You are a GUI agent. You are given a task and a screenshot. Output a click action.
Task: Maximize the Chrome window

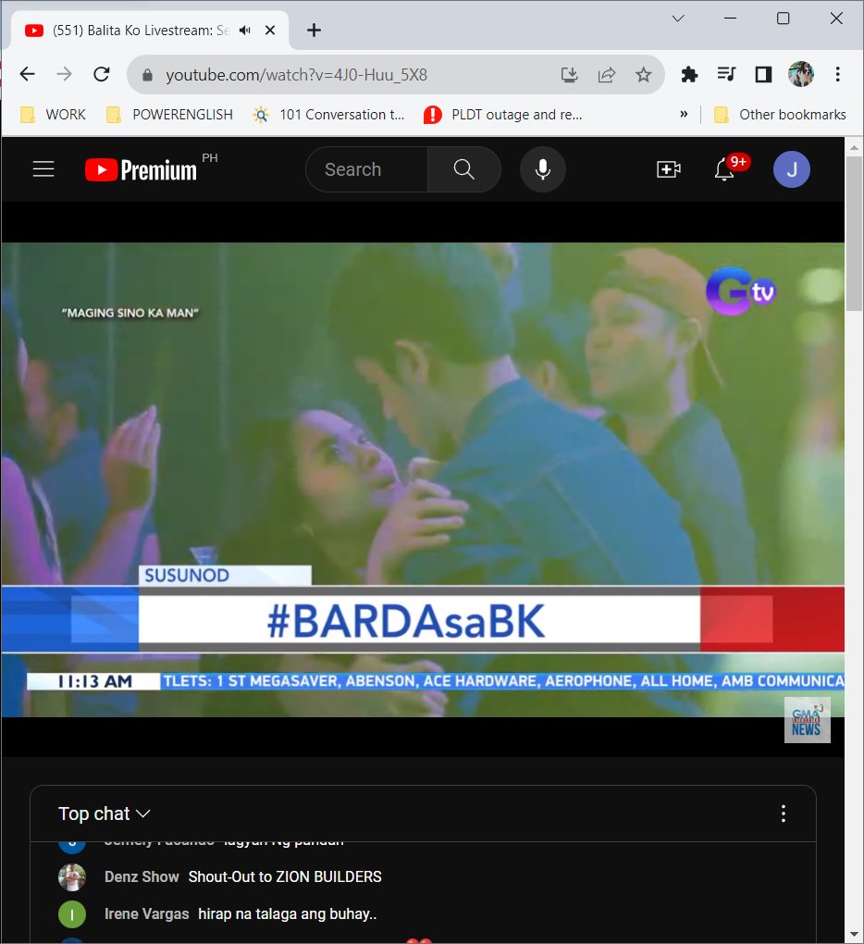click(x=783, y=19)
